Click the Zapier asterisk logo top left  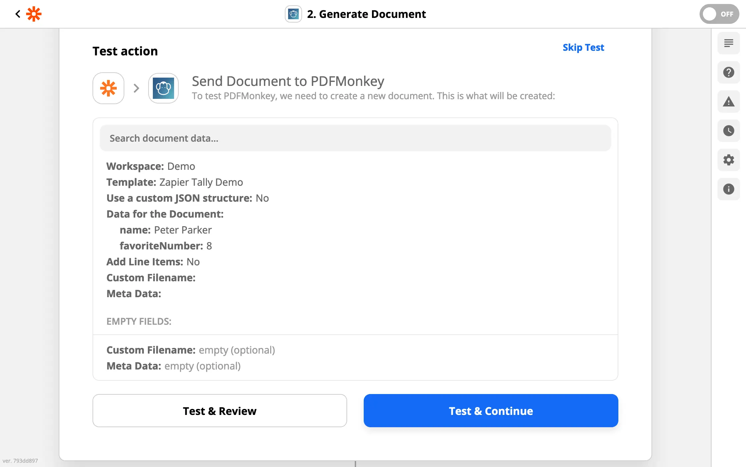click(33, 14)
